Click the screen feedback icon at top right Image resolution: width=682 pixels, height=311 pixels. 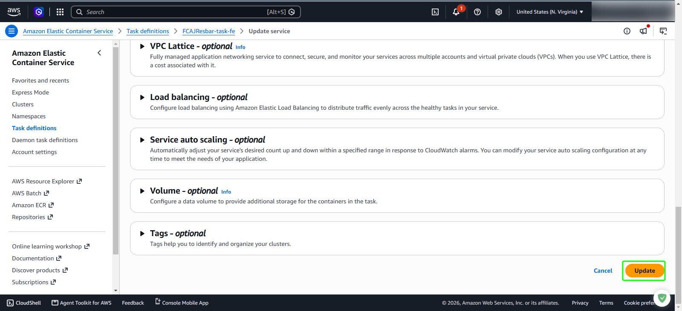tap(663, 31)
